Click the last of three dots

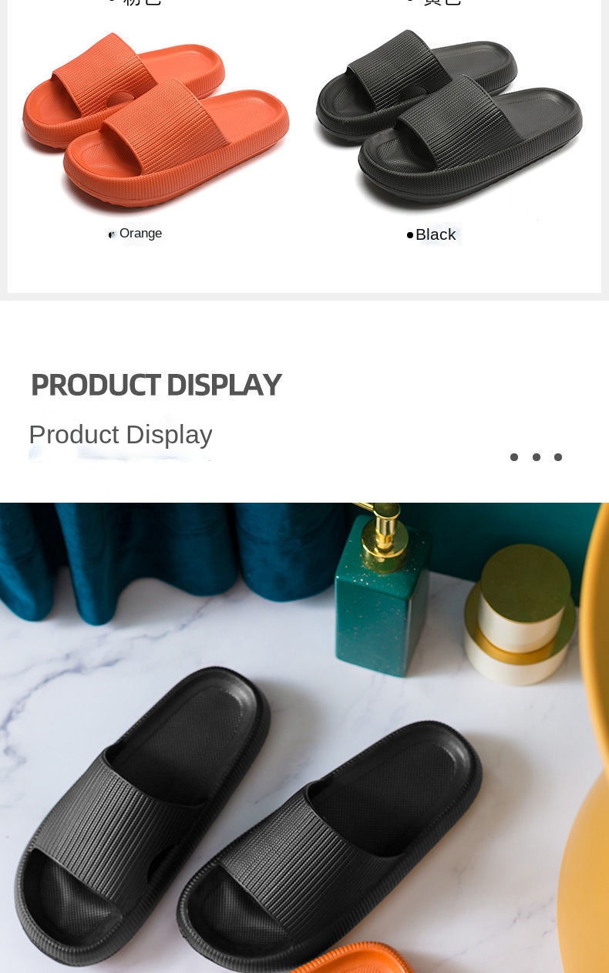click(x=558, y=457)
